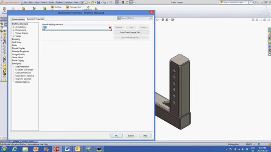Click in the Search Options field
271x152 pixels.
click(x=135, y=18)
